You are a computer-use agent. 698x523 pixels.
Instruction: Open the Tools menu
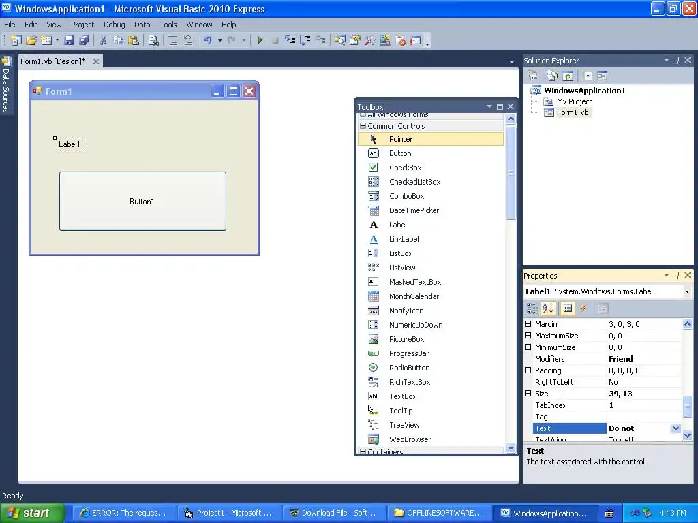(168, 25)
